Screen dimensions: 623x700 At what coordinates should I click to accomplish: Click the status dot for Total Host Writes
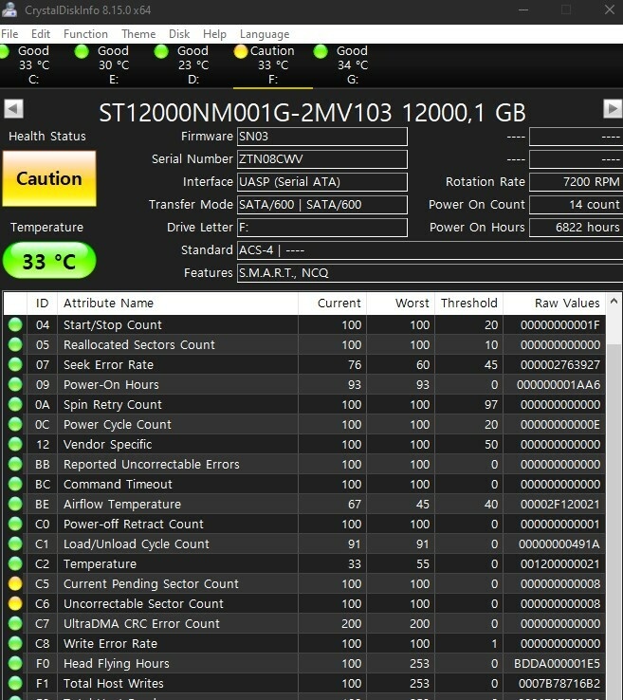[15, 683]
